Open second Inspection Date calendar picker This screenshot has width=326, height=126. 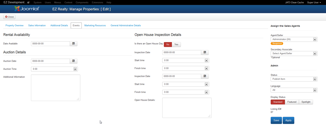click(x=205, y=76)
